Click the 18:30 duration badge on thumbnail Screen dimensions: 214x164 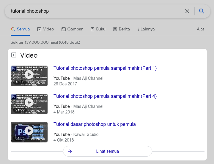20,82
